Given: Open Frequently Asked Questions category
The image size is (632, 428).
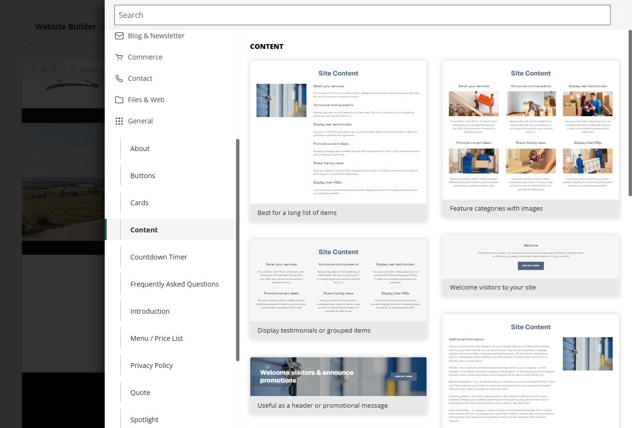Looking at the screenshot, I should coord(174,284).
